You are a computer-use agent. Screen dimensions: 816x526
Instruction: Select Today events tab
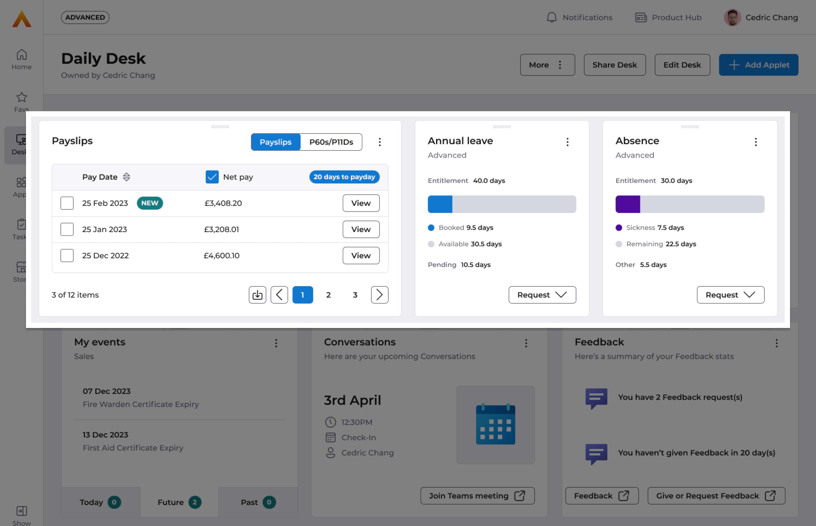100,502
